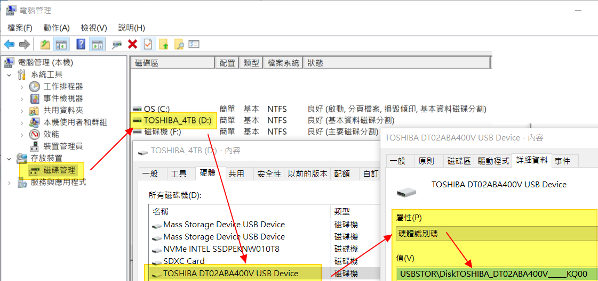Open the 以前的版本 tab
The height and width of the screenshot is (281, 598).
pos(307,173)
